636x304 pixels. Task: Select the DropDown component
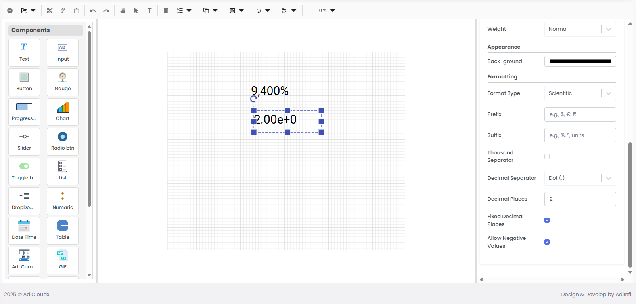tap(24, 201)
